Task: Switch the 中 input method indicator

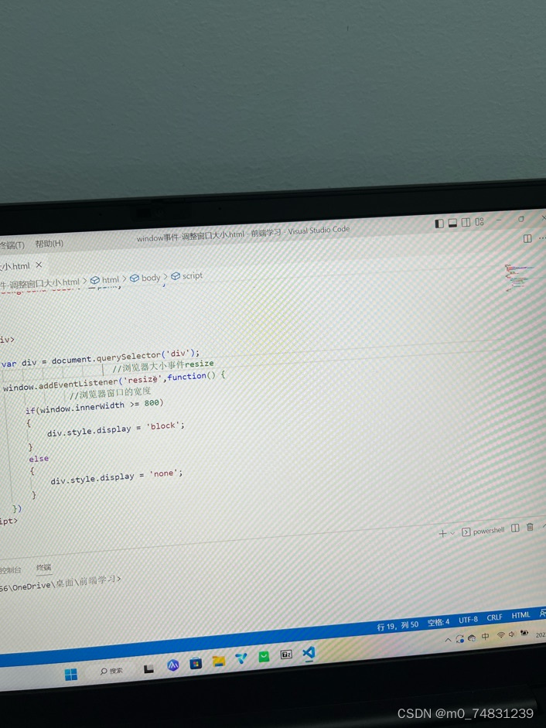Action: 486,637
